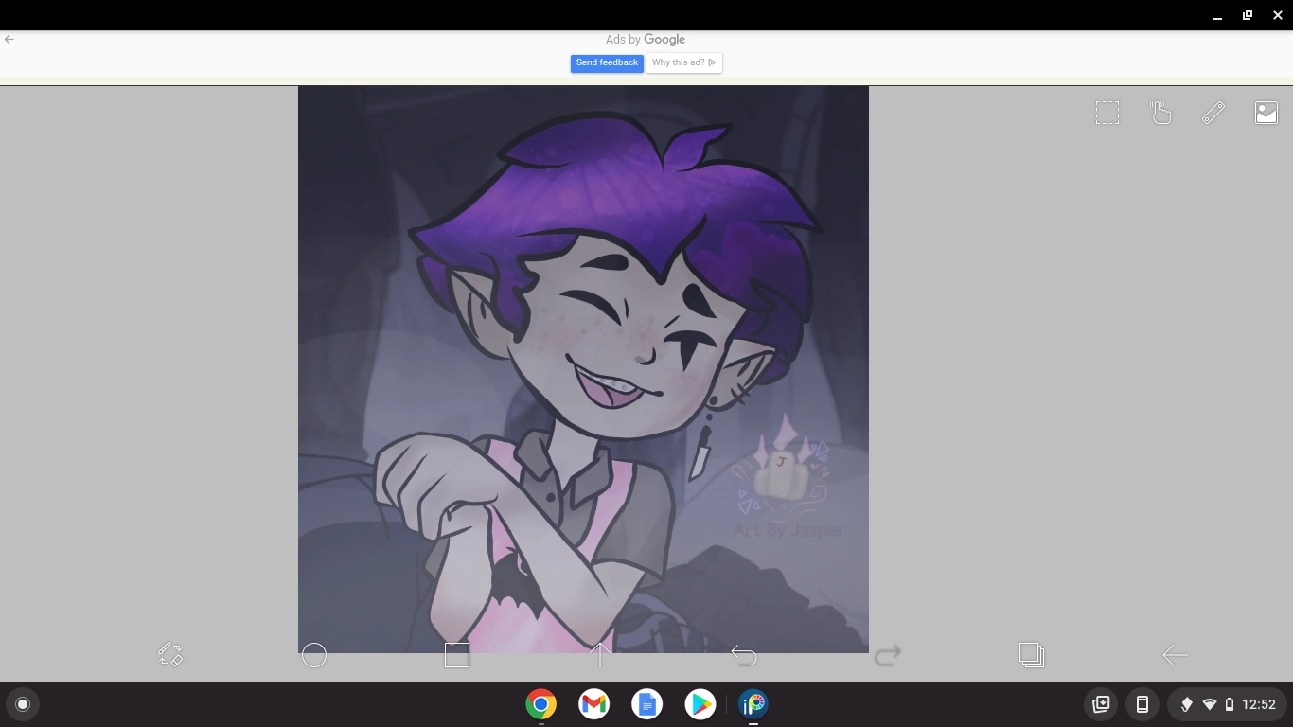Undo the last stroke
The height and width of the screenshot is (727, 1293).
click(744, 654)
